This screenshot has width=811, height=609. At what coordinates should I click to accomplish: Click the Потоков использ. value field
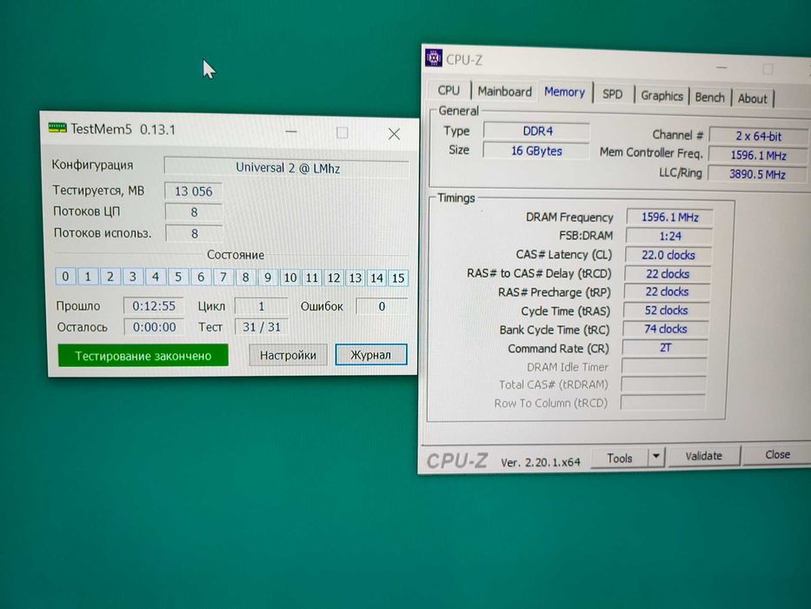click(x=195, y=233)
